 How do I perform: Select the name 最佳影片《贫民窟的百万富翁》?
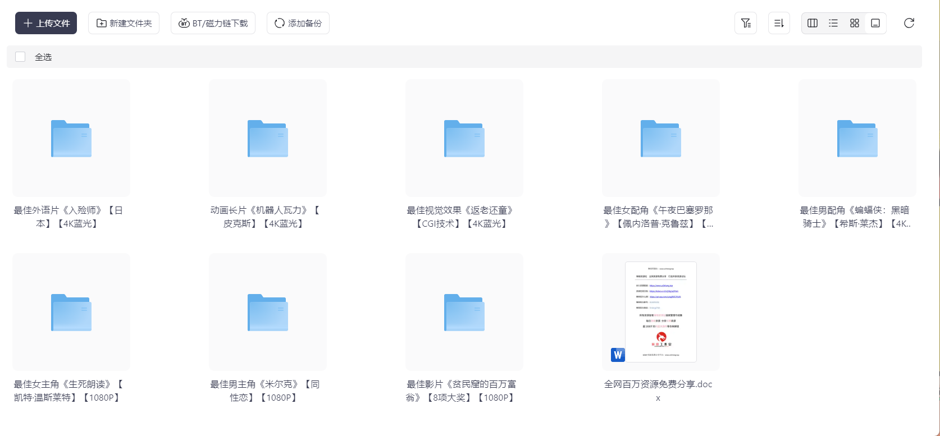462,391
